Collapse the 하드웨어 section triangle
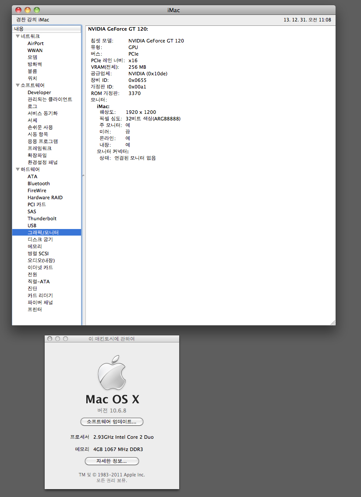This screenshot has width=361, height=497. tap(18, 169)
